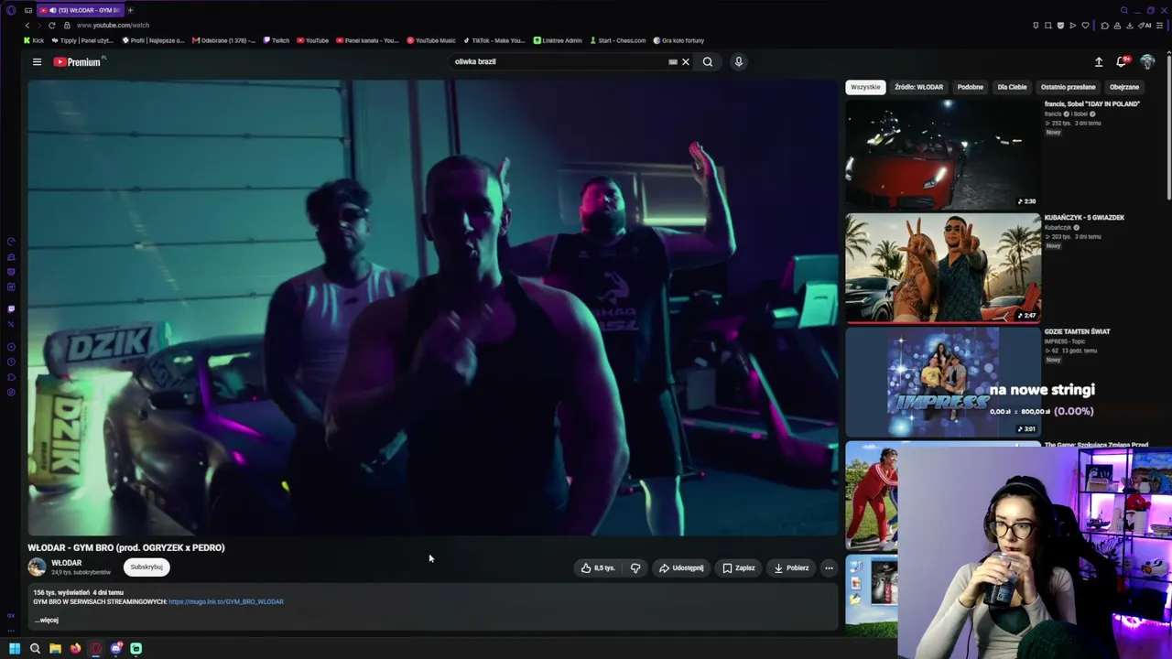1172x659 pixels.
Task: Open the TikTok bookmark
Action: pos(494,40)
